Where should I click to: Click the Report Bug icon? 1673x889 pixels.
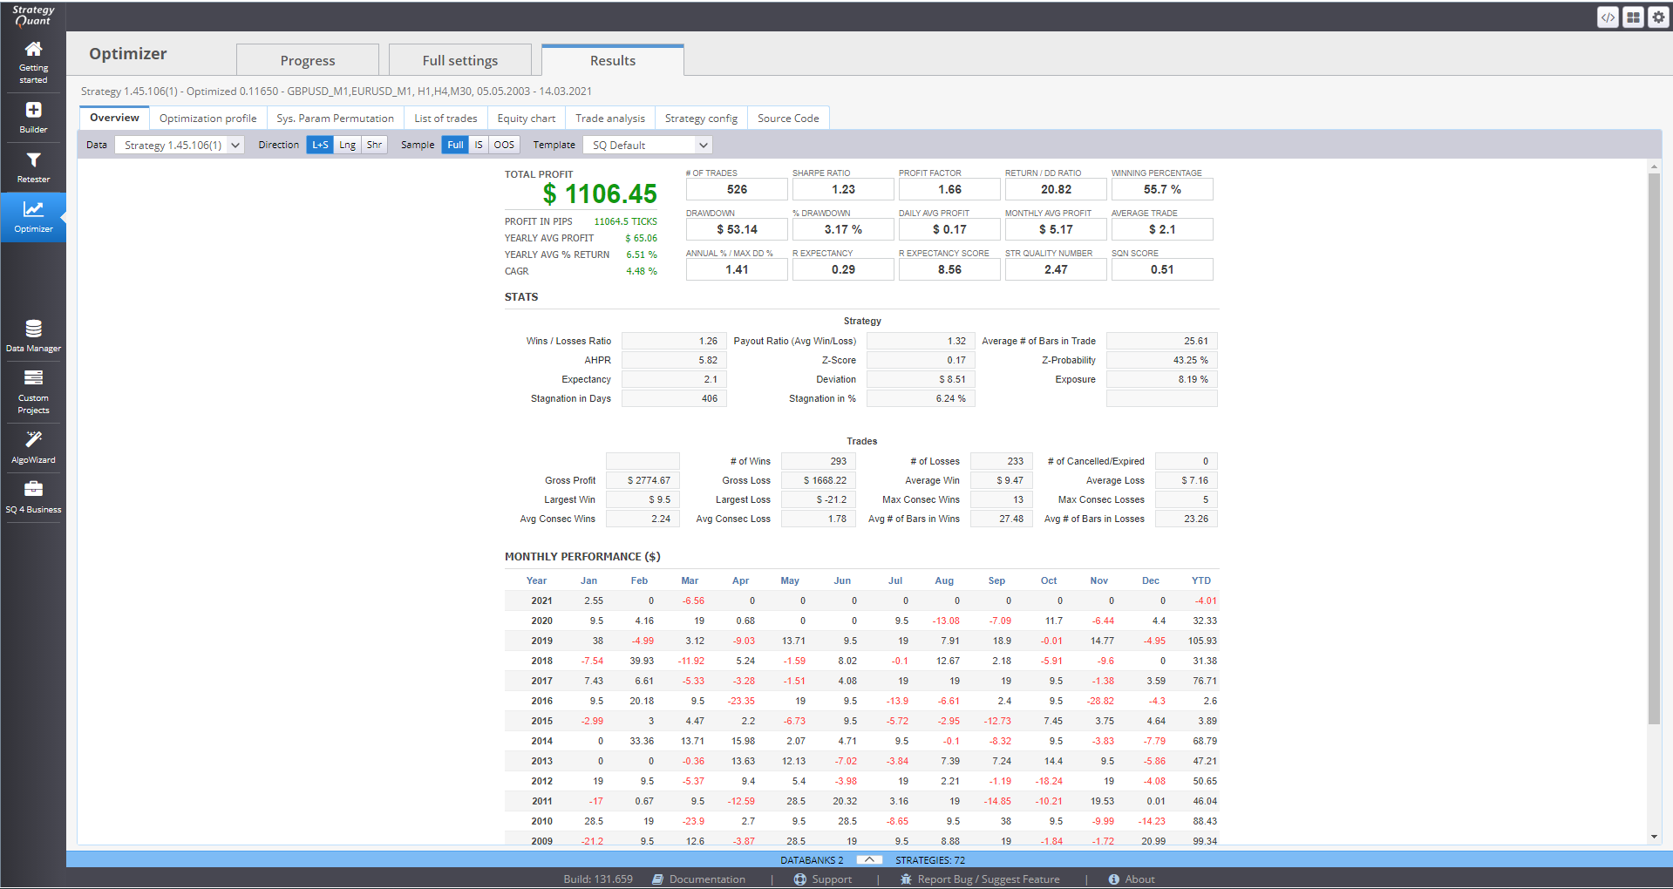tap(906, 879)
